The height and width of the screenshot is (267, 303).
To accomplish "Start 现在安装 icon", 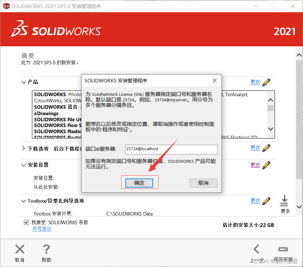I will coord(283,249).
